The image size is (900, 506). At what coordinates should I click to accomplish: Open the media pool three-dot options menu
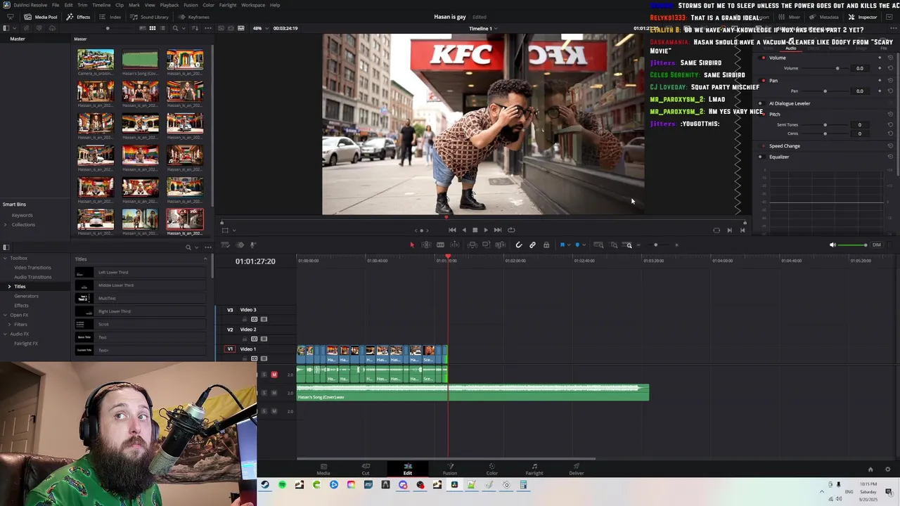[x=207, y=28]
